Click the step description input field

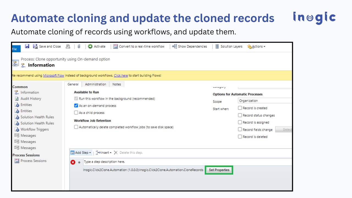pyautogui.click(x=187, y=162)
